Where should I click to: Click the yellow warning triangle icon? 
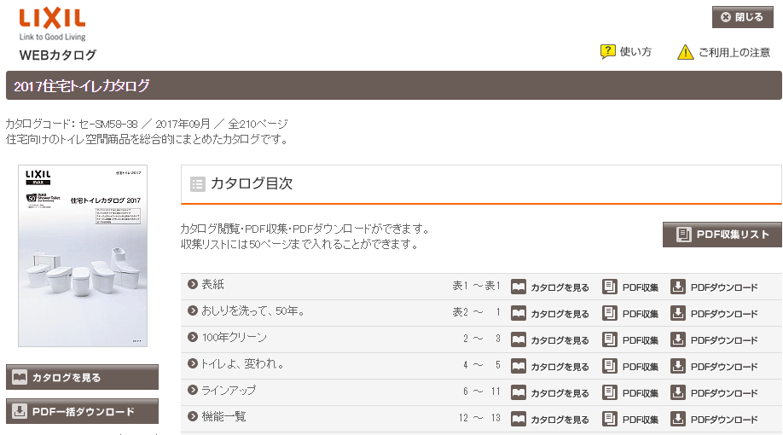pos(686,52)
